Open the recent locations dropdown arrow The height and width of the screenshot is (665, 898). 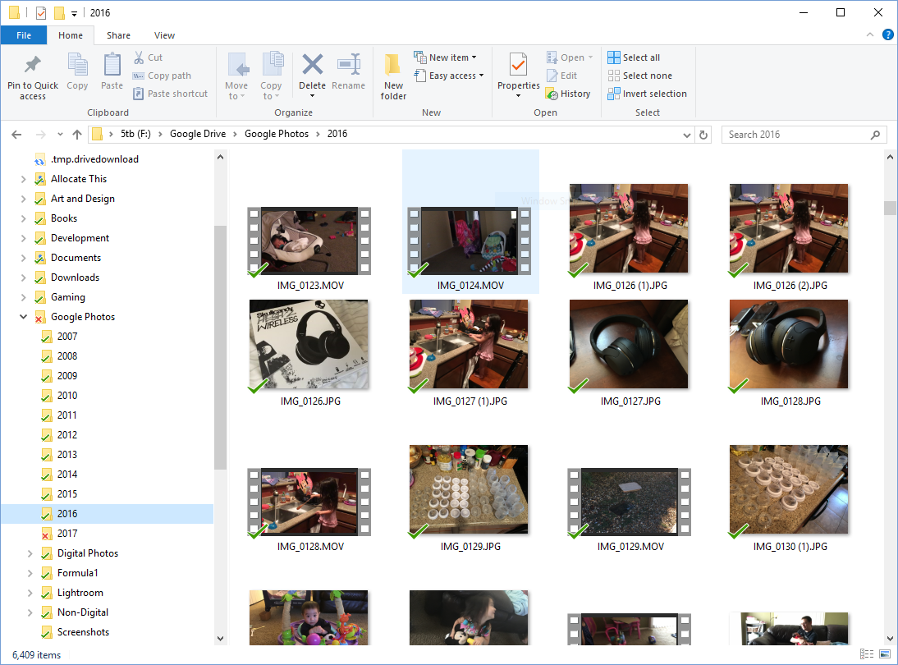click(x=60, y=135)
